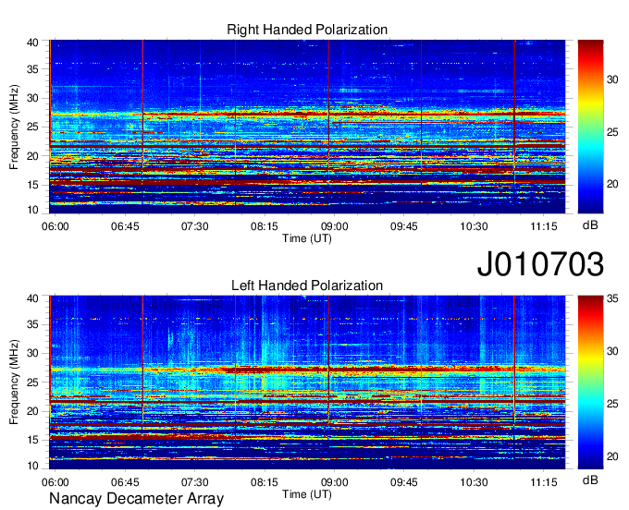Click the Left Handed Polarization colorbar

(x=590, y=382)
